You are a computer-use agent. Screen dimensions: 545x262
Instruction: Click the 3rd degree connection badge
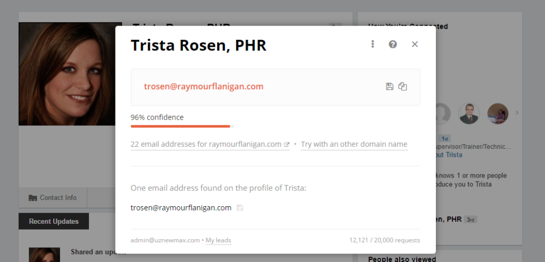pyautogui.click(x=470, y=219)
